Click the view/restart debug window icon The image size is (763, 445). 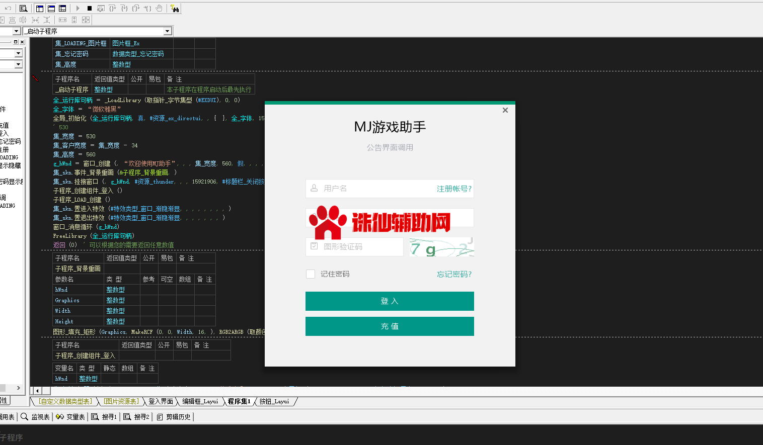click(x=101, y=9)
